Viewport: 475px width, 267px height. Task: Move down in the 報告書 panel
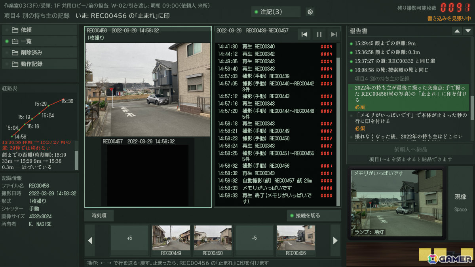point(468,31)
